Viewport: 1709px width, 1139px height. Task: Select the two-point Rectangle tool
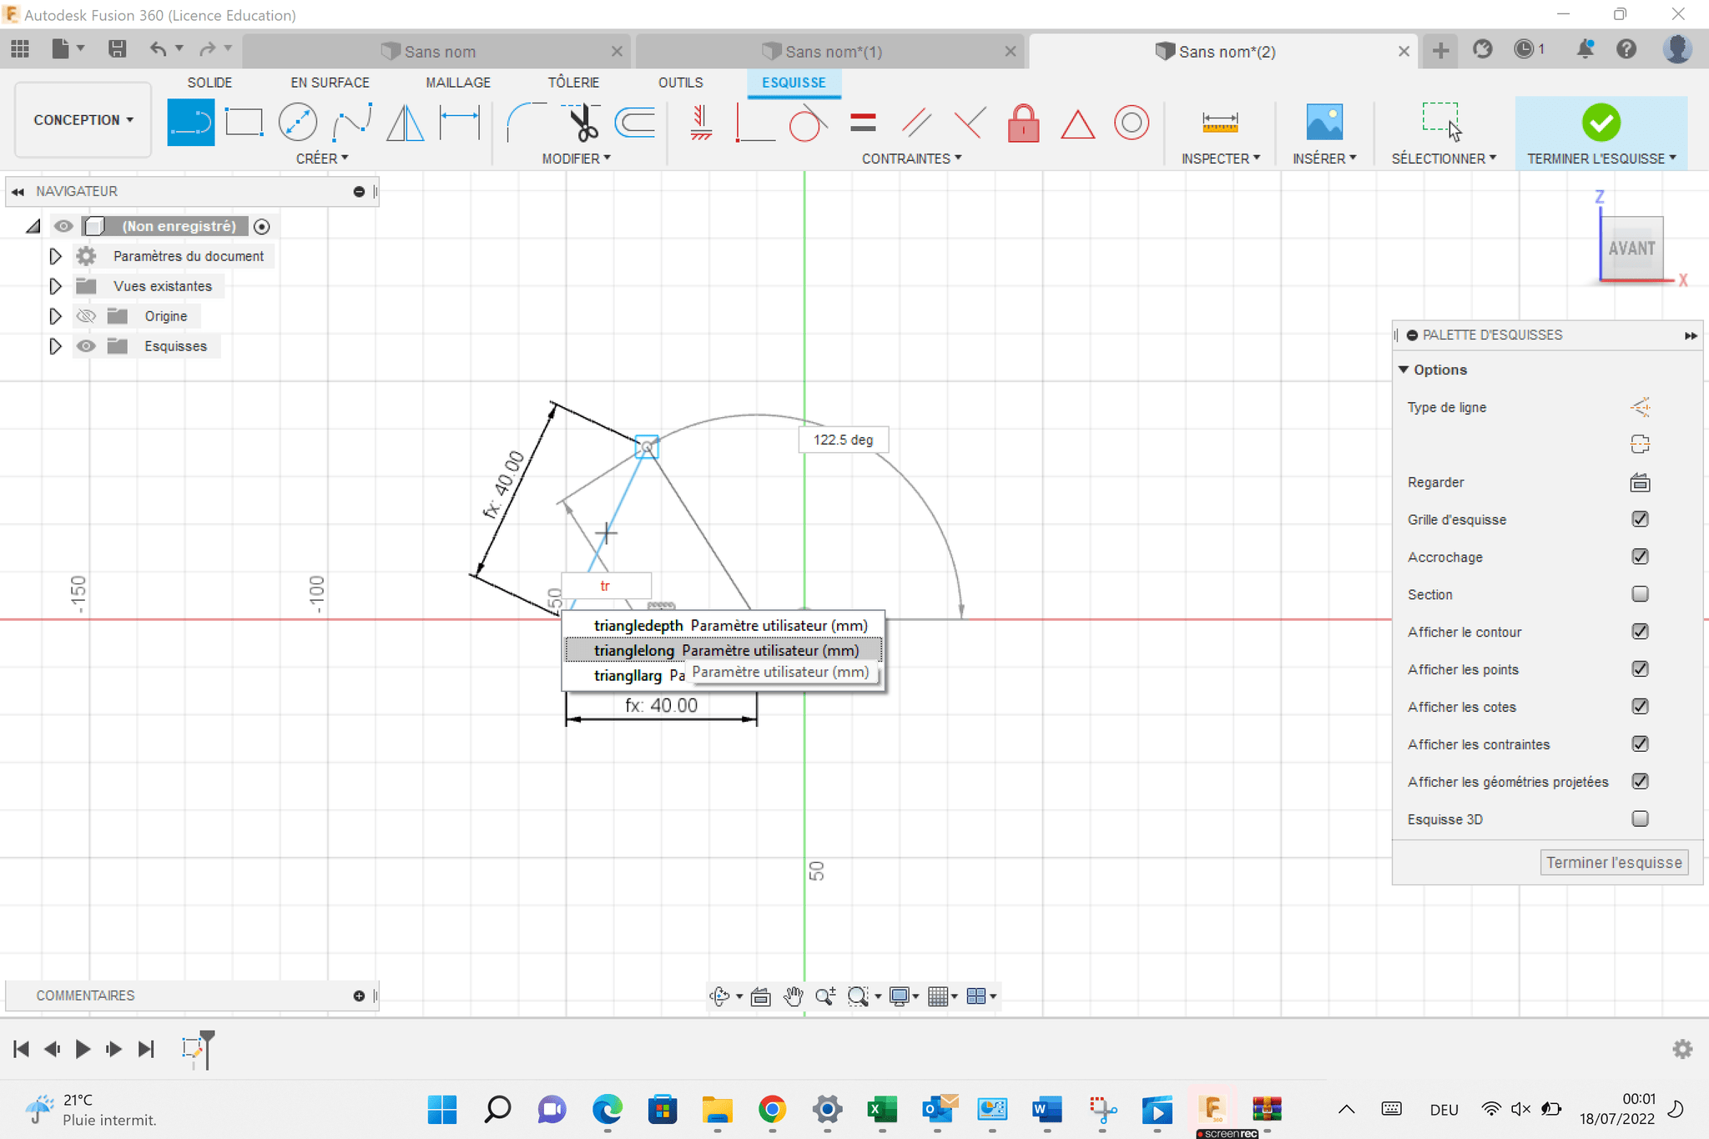point(244,123)
